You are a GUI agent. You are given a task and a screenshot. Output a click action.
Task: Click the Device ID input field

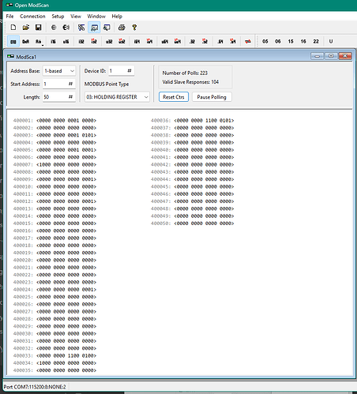(122, 71)
